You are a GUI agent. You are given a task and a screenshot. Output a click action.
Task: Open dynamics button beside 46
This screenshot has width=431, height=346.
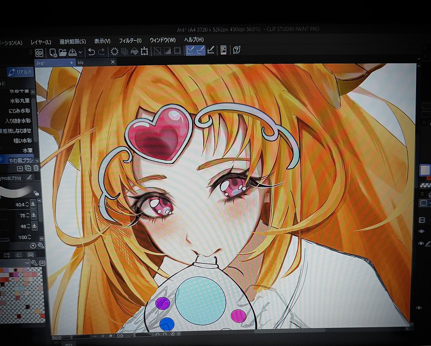pyautogui.click(x=34, y=226)
